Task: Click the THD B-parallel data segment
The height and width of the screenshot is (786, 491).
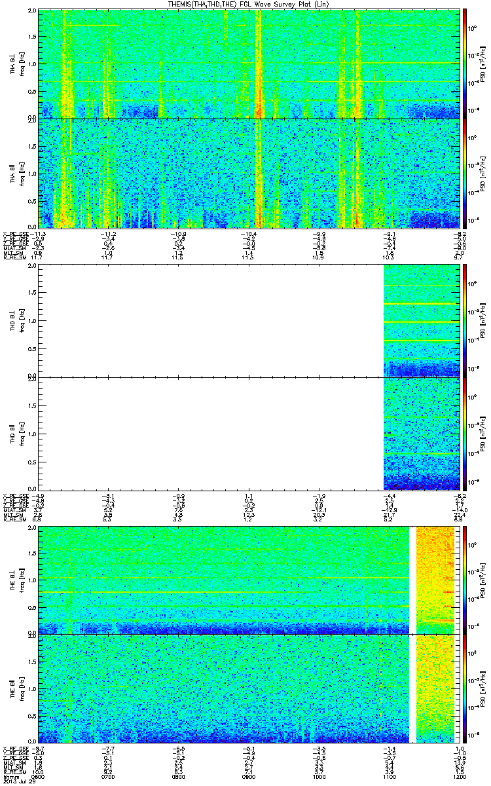Action: 420,433
